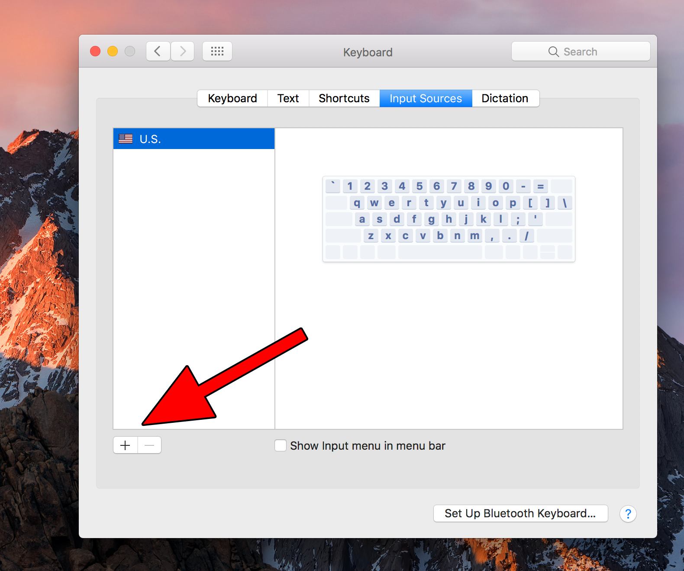The height and width of the screenshot is (571, 684).
Task: Click Set Up Bluetooth Keyboard button
Action: pyautogui.click(x=520, y=513)
